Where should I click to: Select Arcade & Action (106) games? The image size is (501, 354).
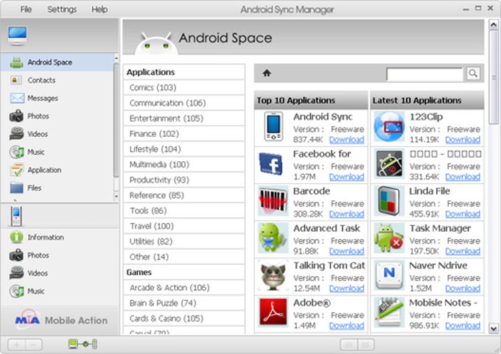(x=184, y=288)
